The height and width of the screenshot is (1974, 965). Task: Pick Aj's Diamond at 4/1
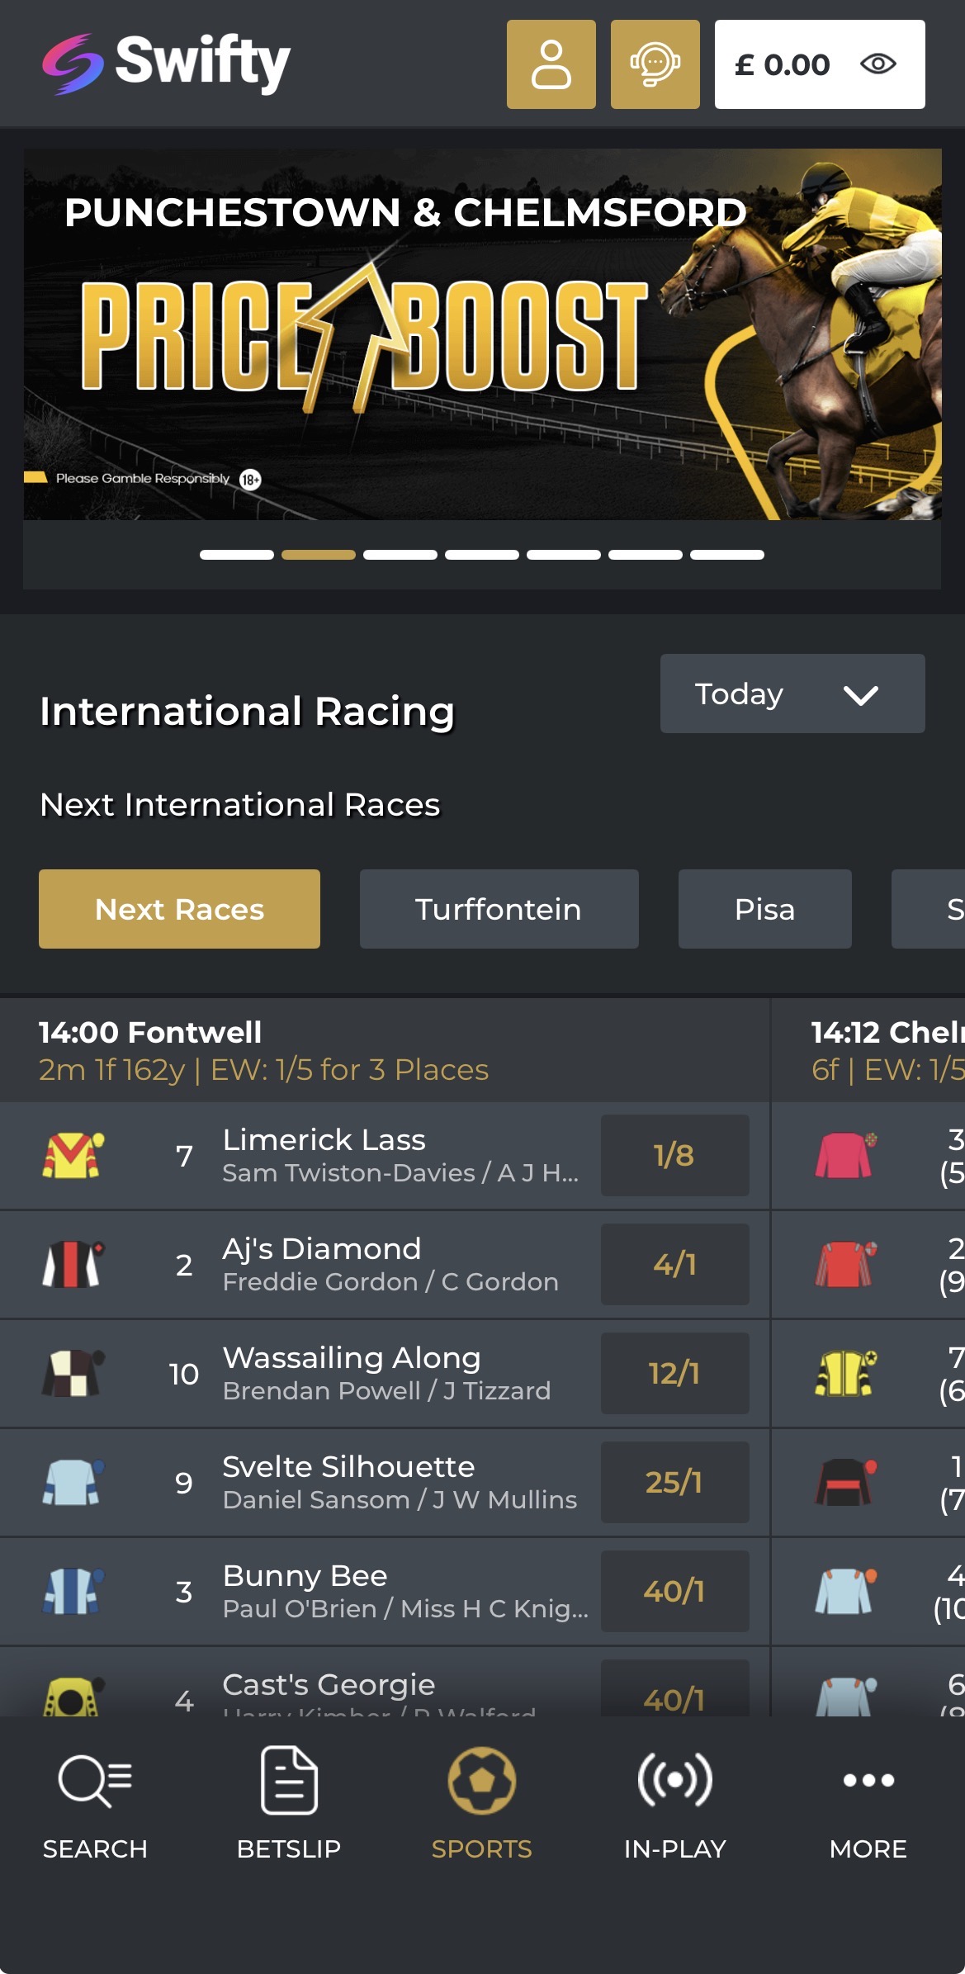coord(674,1264)
